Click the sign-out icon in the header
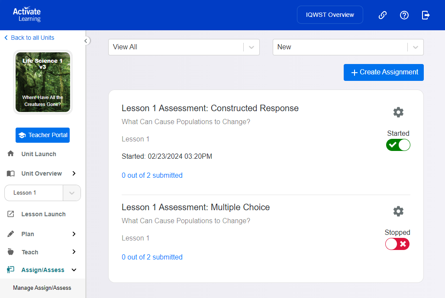Image resolution: width=445 pixels, height=298 pixels. pos(426,15)
